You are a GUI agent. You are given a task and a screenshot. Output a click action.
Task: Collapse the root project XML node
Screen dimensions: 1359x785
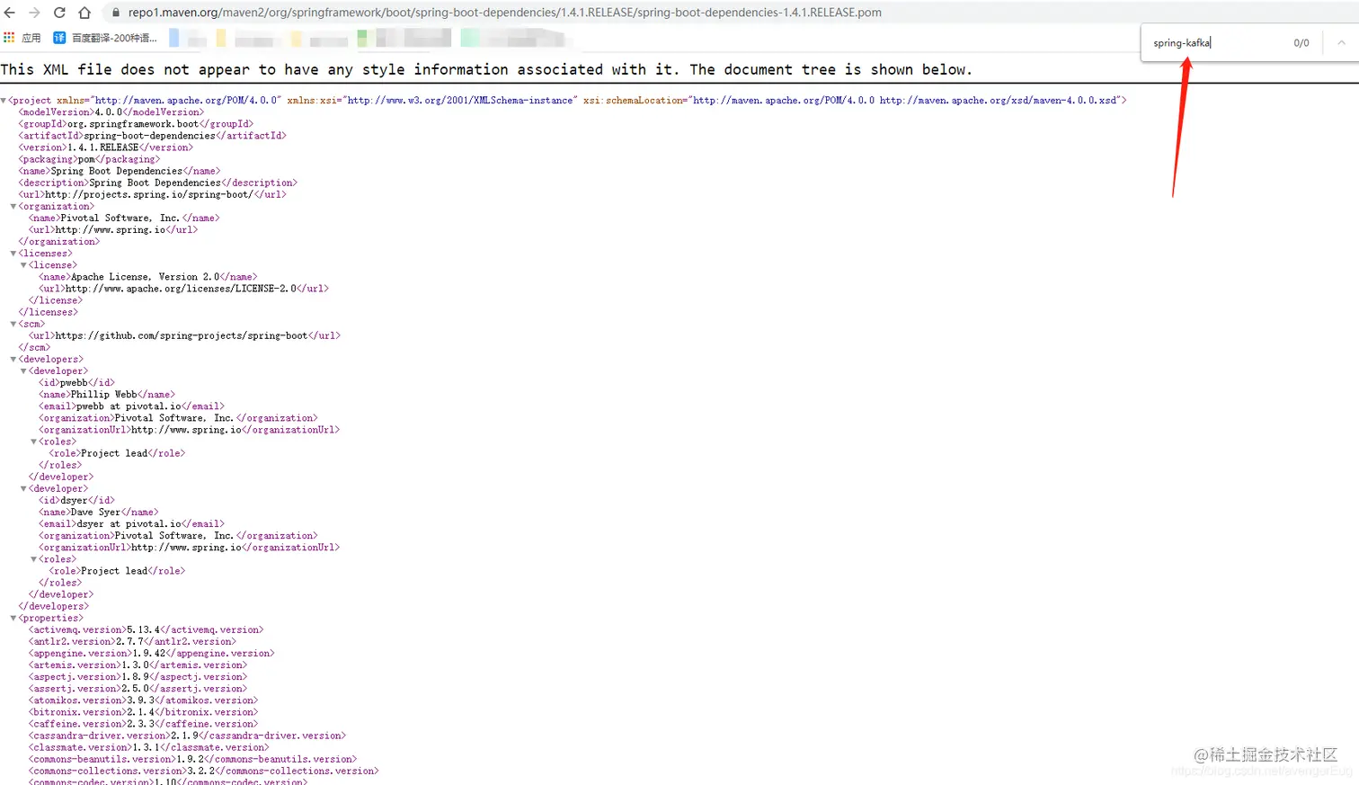(4, 101)
